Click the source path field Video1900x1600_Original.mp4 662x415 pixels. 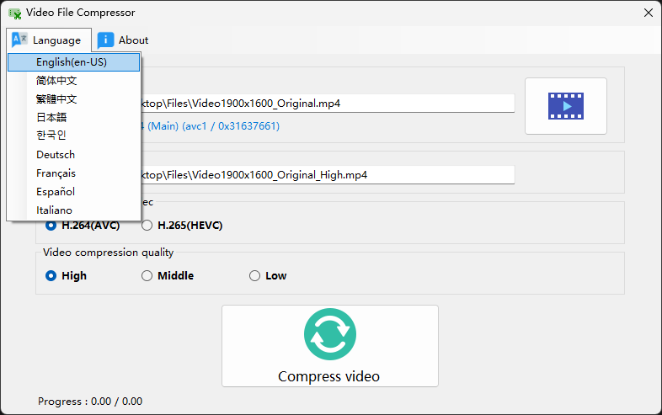point(327,104)
